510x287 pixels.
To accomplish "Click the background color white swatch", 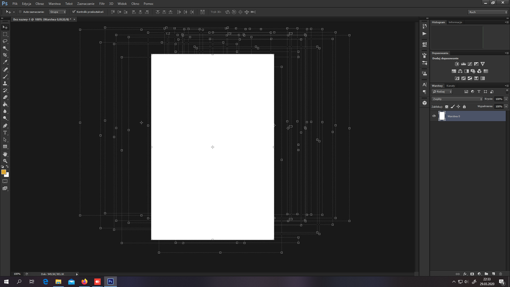I will 7,175.
